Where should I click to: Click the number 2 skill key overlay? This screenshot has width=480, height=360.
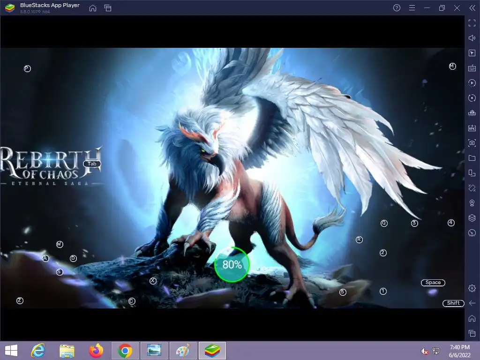tap(383, 253)
